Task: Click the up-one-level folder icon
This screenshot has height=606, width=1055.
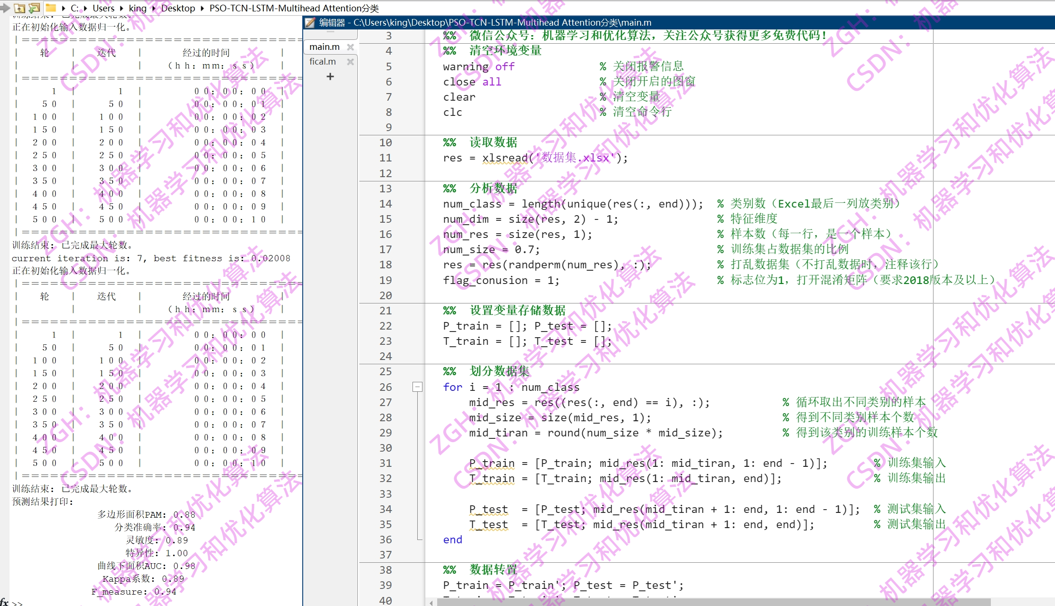Action: 19,8
